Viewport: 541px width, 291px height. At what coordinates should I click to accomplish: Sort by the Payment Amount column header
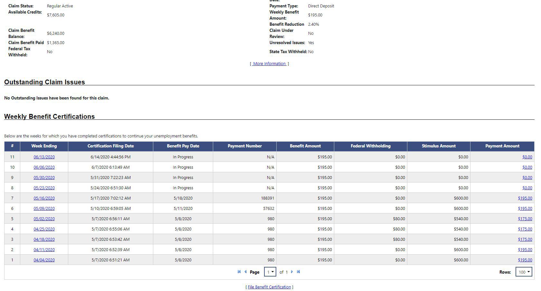coord(502,146)
